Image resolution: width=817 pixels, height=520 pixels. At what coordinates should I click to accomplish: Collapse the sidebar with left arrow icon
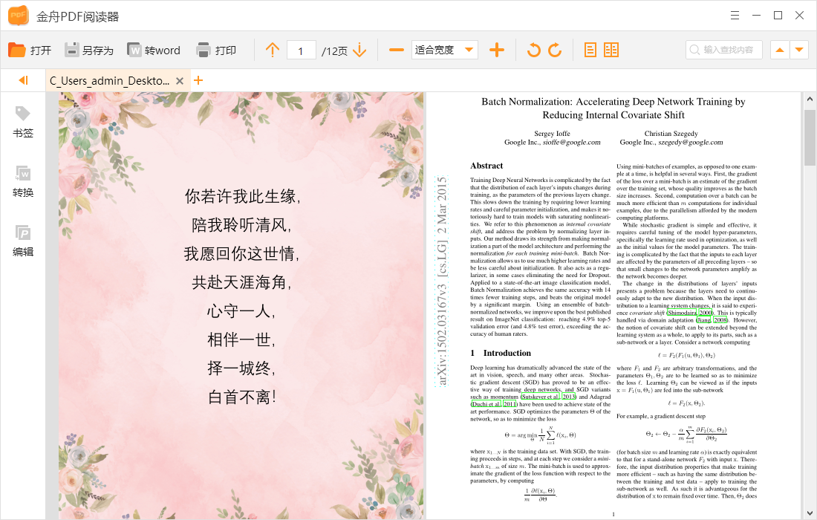[x=23, y=80]
